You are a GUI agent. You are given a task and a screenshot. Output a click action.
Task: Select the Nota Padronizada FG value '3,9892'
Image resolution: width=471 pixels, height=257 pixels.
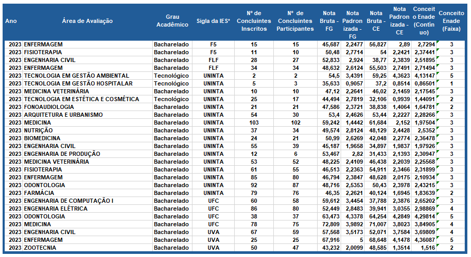(354, 224)
